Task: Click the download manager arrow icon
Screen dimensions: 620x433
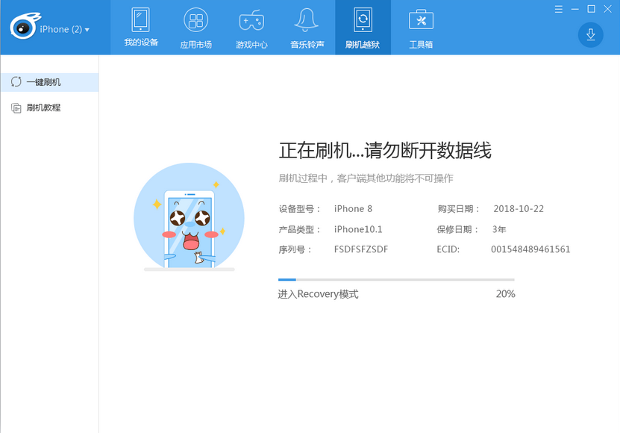Action: (x=590, y=35)
